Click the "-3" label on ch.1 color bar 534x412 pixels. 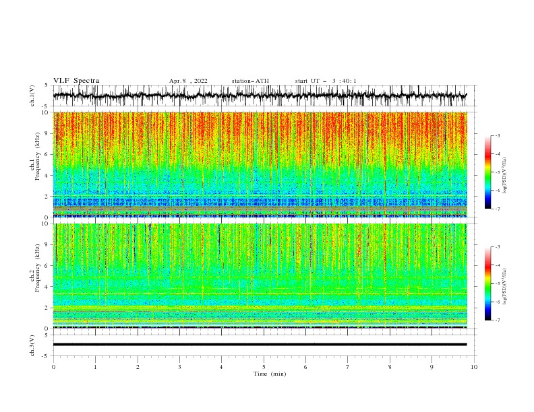[497, 135]
